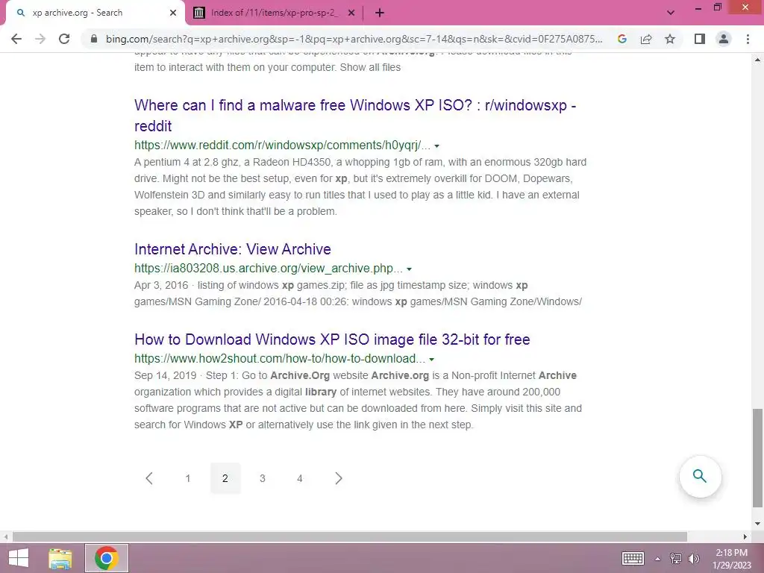Screen dimensions: 764x573
Task: Open the touch keyboard from tray
Action: coord(633,558)
